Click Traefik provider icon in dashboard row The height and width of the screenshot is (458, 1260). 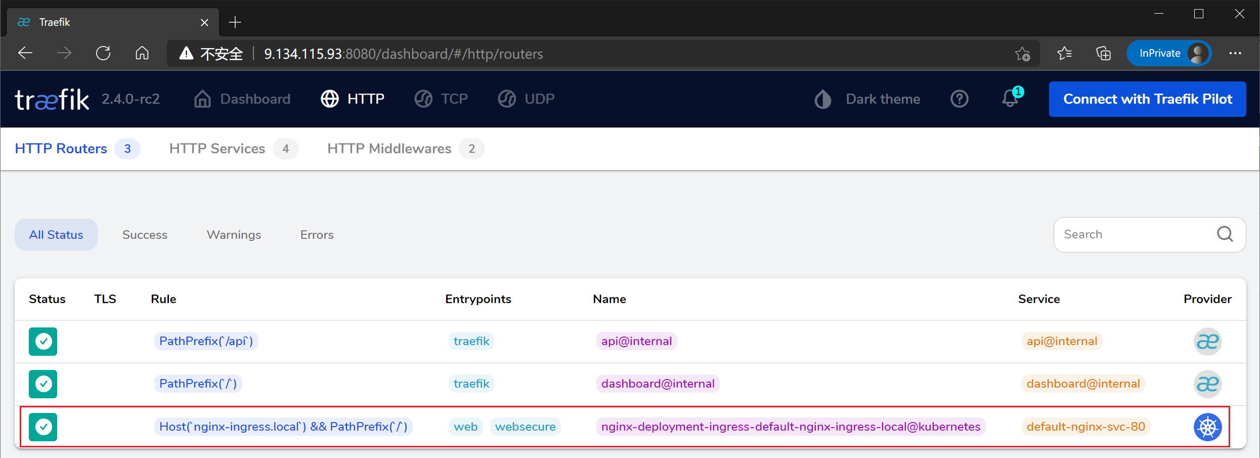tap(1207, 384)
